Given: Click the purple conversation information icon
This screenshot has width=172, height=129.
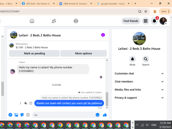Looking at the screenshot, I should [103, 35].
